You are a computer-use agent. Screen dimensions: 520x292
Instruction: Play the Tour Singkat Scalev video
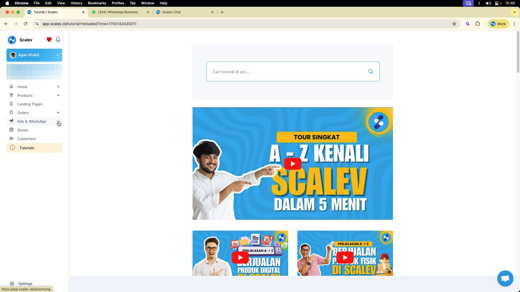click(x=292, y=164)
